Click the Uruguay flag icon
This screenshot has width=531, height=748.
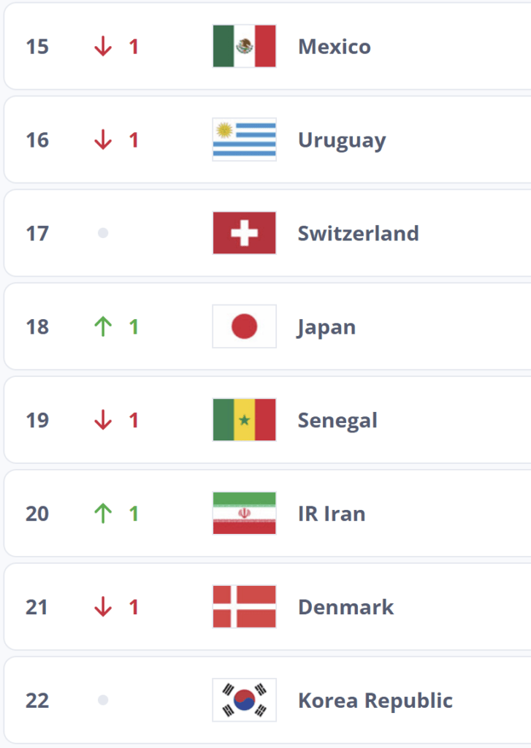pyautogui.click(x=244, y=140)
